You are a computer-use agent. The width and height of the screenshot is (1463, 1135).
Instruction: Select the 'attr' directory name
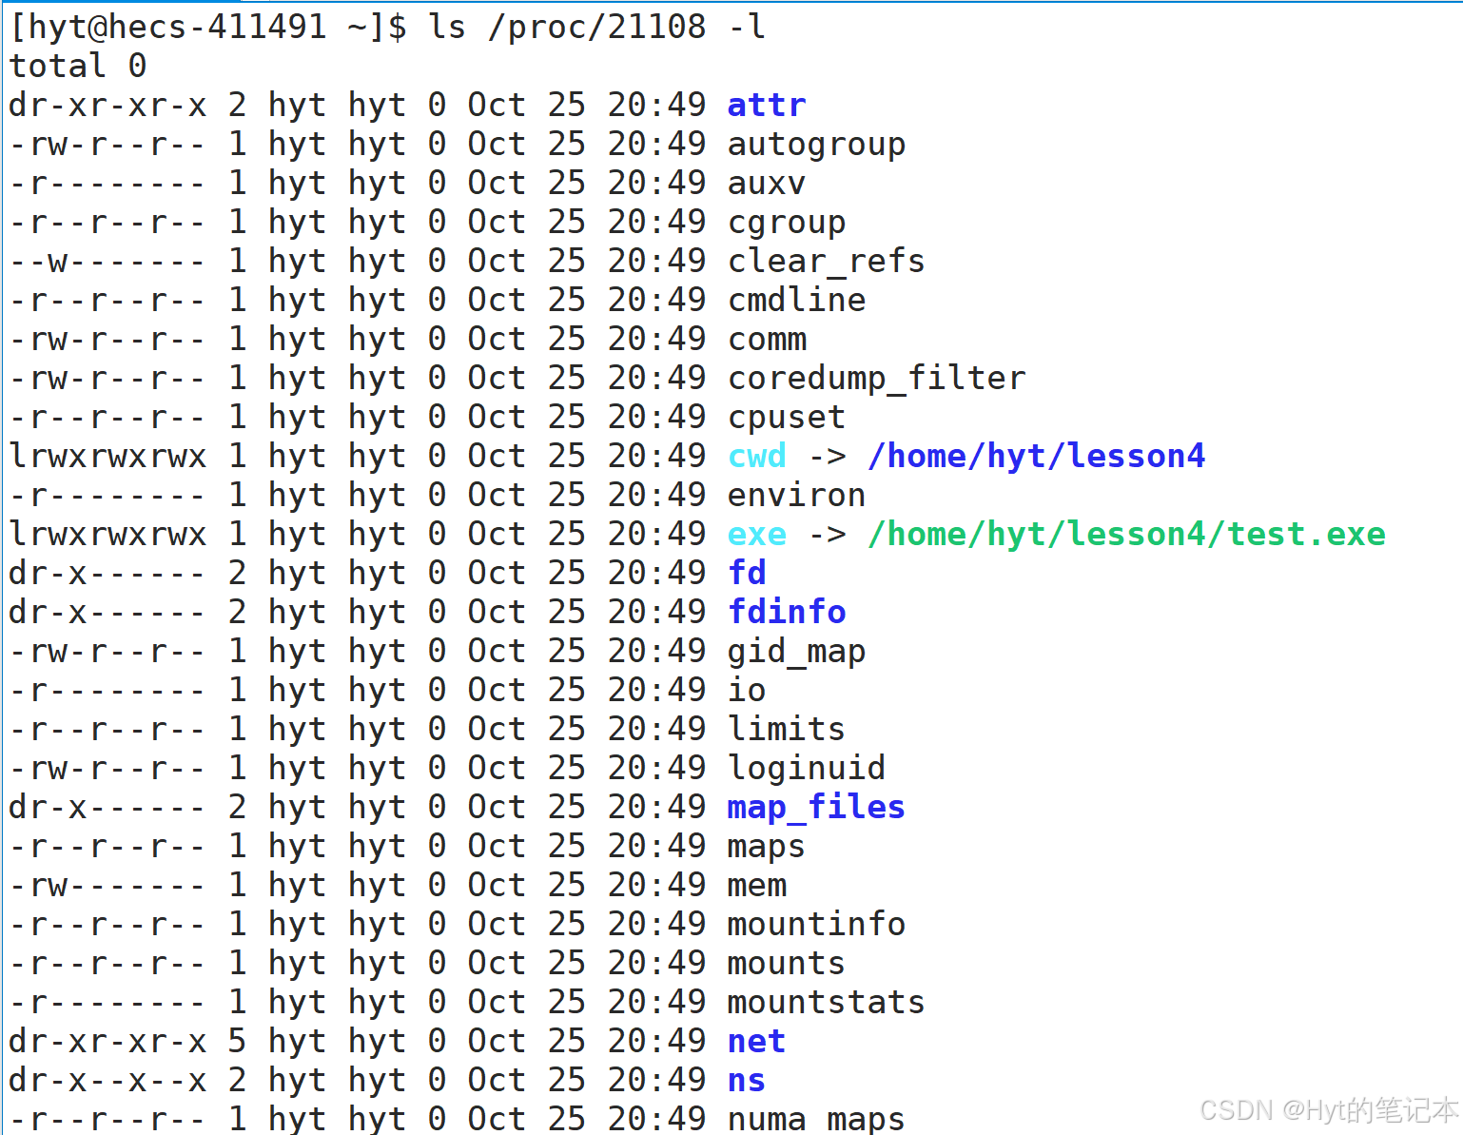pos(767,105)
